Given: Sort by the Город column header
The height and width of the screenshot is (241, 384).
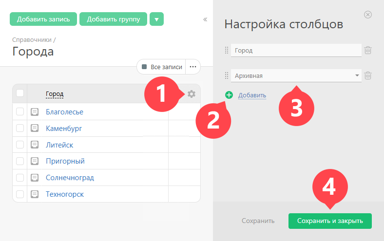Looking at the screenshot, I should 55,94.
